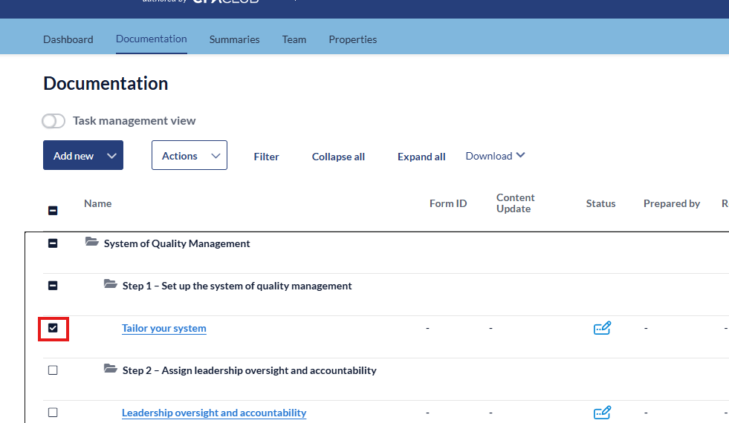Click folder icon beside System of Quality Management
This screenshot has height=423, width=729.
tap(92, 243)
